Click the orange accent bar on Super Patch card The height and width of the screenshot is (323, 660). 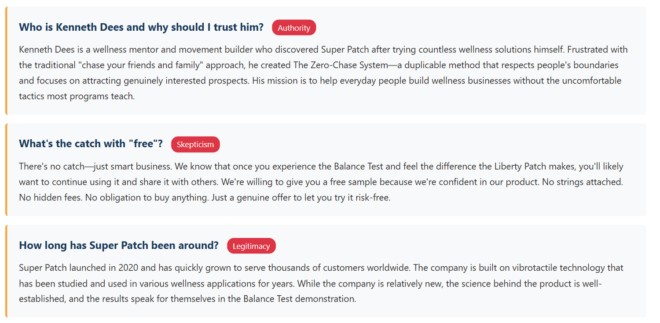click(x=6, y=271)
